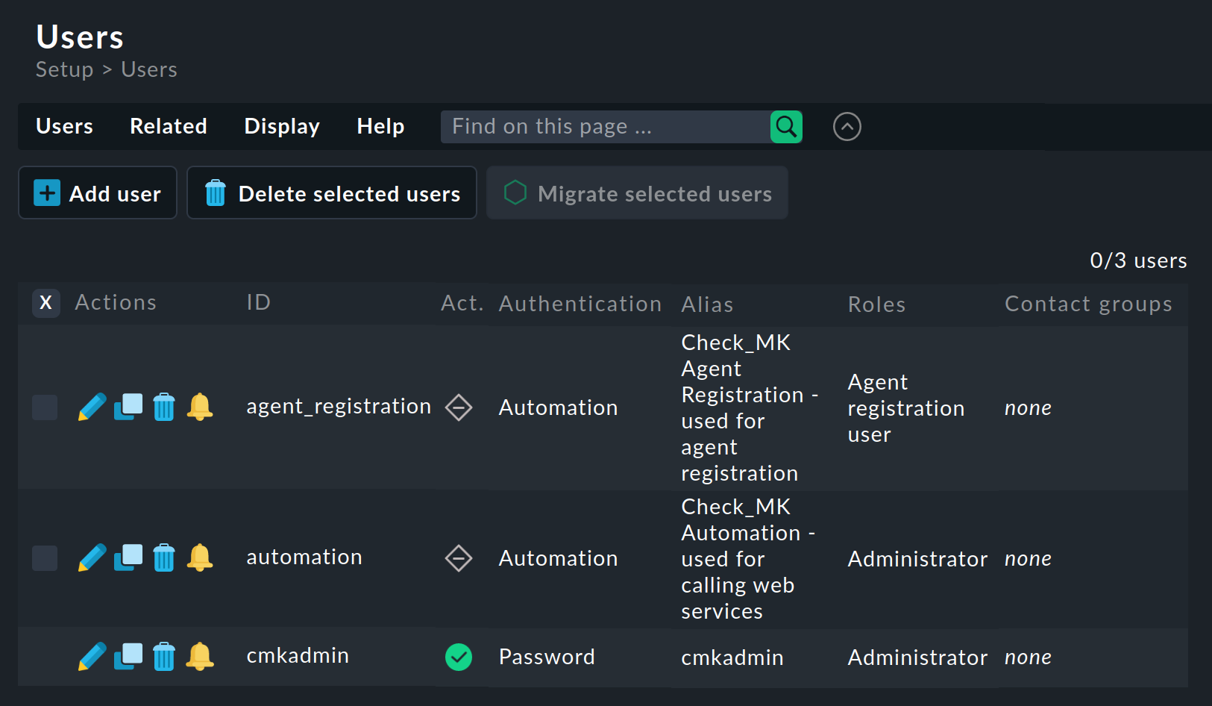
Task: Open the Display menu
Action: pos(282,126)
